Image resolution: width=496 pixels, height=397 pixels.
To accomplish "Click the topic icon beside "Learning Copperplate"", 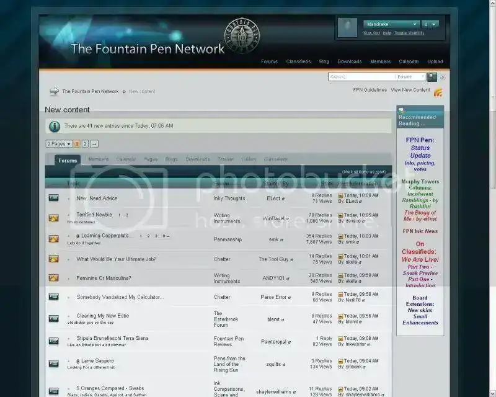I will click(x=53, y=238).
